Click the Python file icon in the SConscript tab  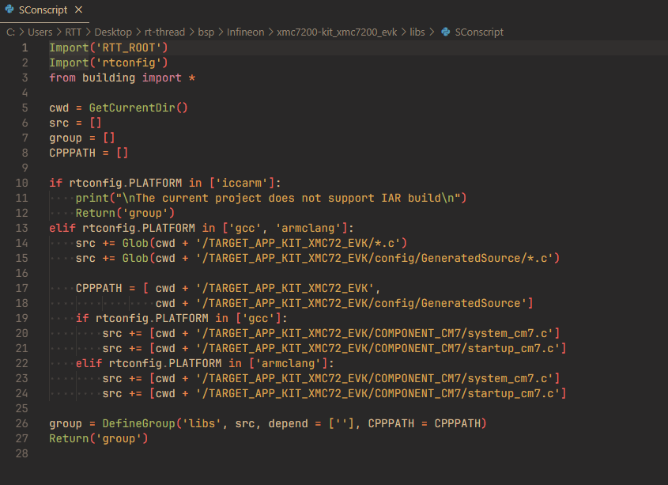click(9, 11)
